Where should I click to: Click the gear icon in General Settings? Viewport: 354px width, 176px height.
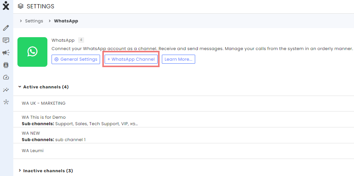tap(56, 60)
